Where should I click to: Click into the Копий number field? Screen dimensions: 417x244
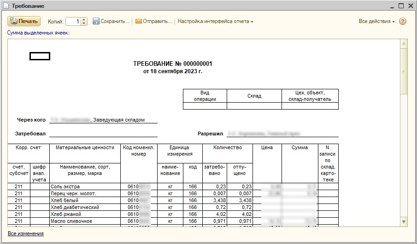point(73,21)
